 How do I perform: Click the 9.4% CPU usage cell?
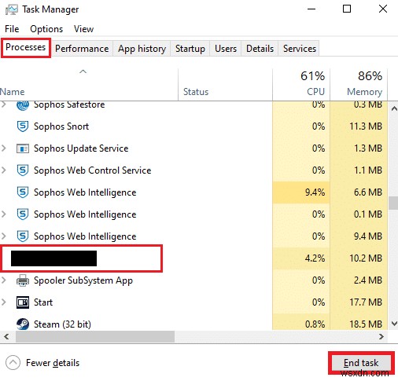[301, 192]
